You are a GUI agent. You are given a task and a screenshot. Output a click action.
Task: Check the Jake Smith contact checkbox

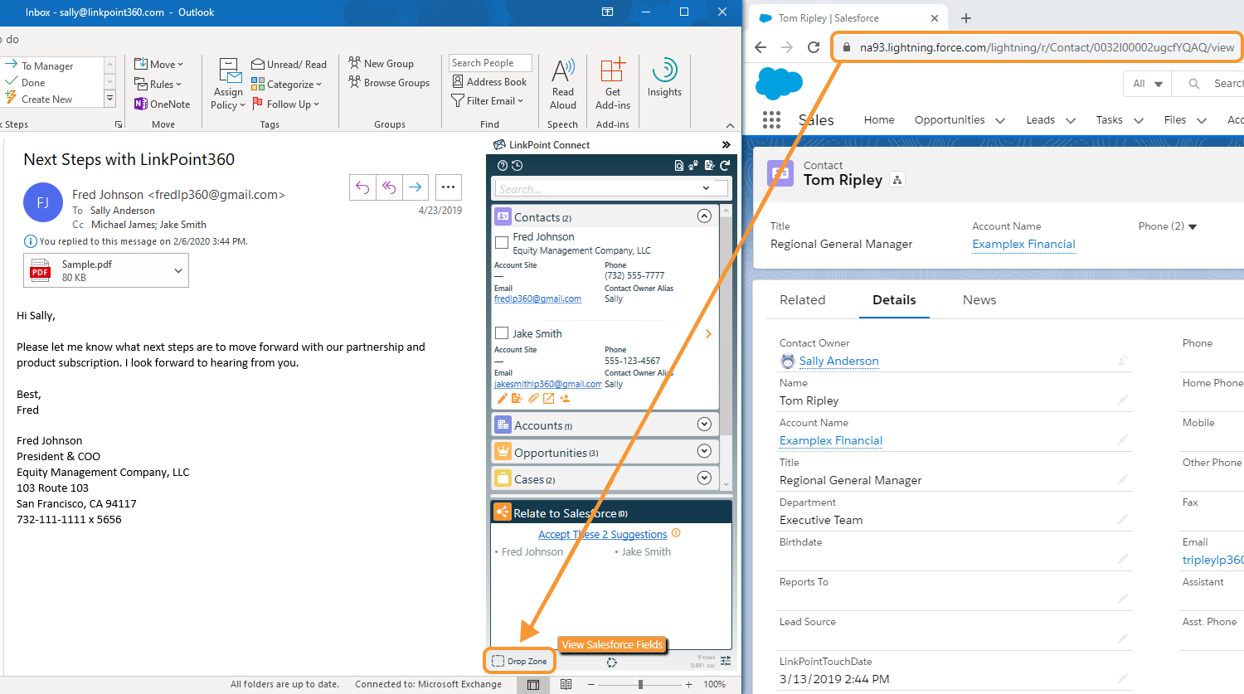(x=501, y=333)
